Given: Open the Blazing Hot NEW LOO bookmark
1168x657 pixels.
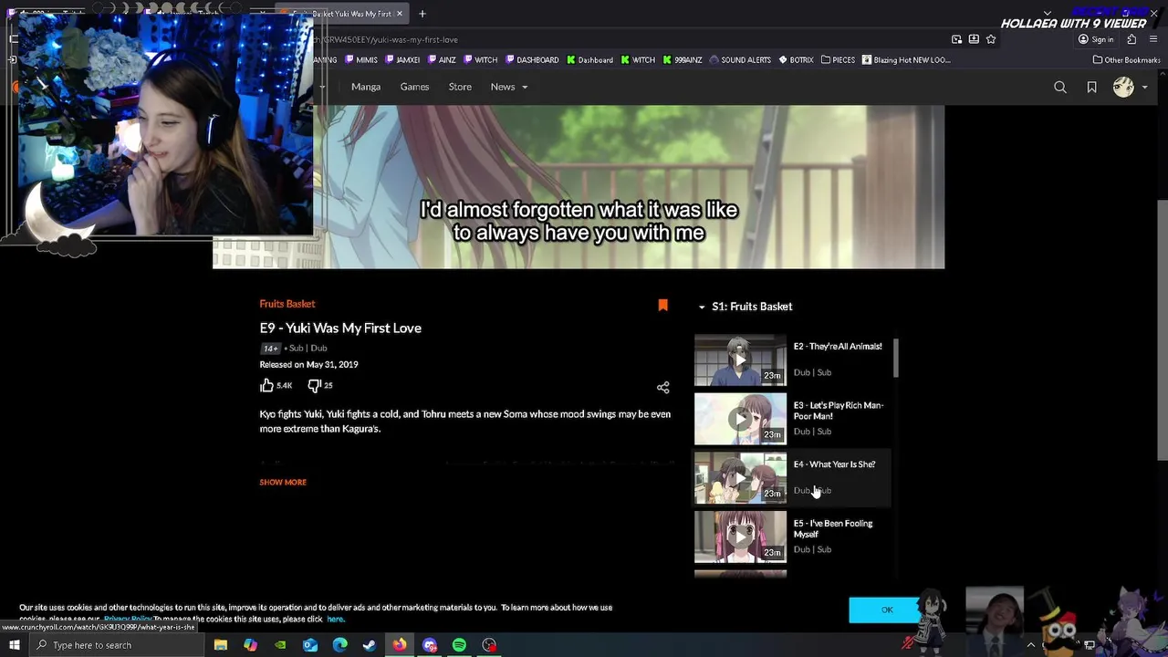Looking at the screenshot, I should 906,60.
